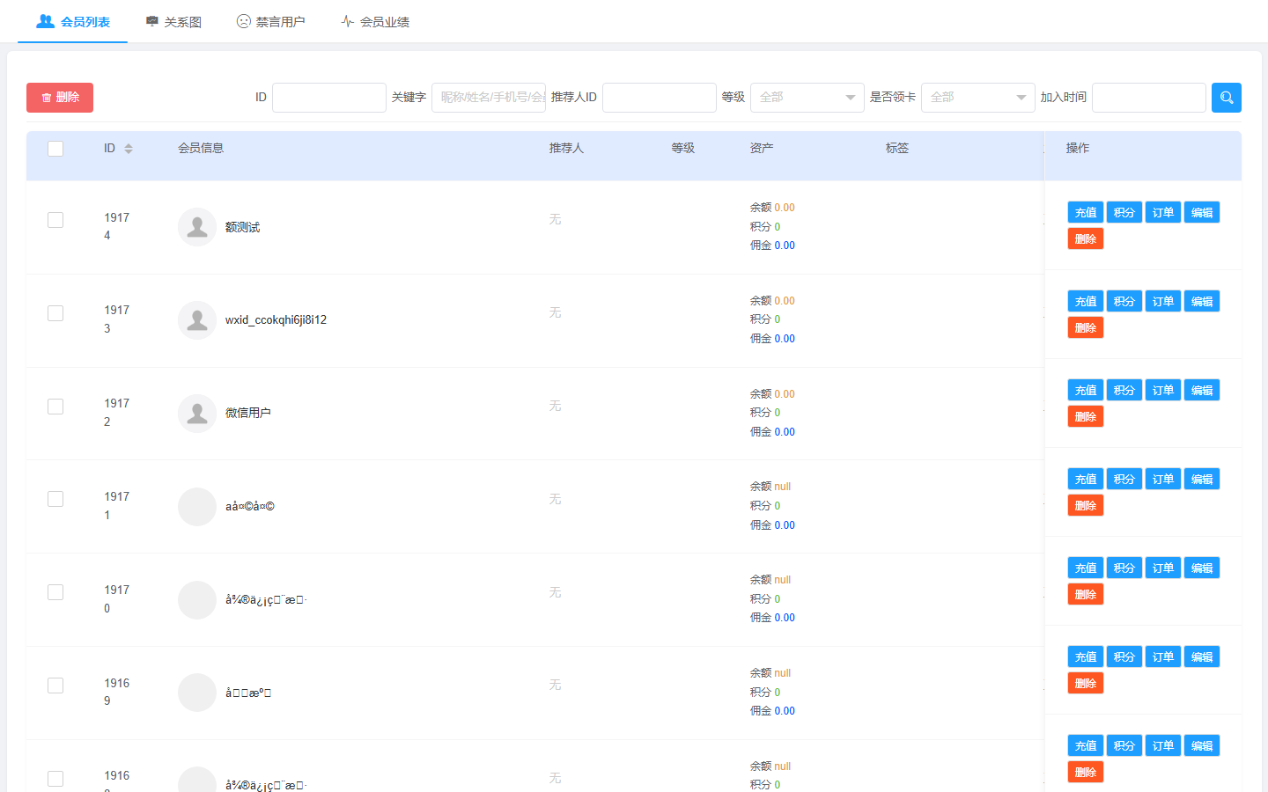Click orange 删除 for wxid_ccokqhi6ji8i12
Viewport: 1268px width, 792px height.
pos(1086,328)
